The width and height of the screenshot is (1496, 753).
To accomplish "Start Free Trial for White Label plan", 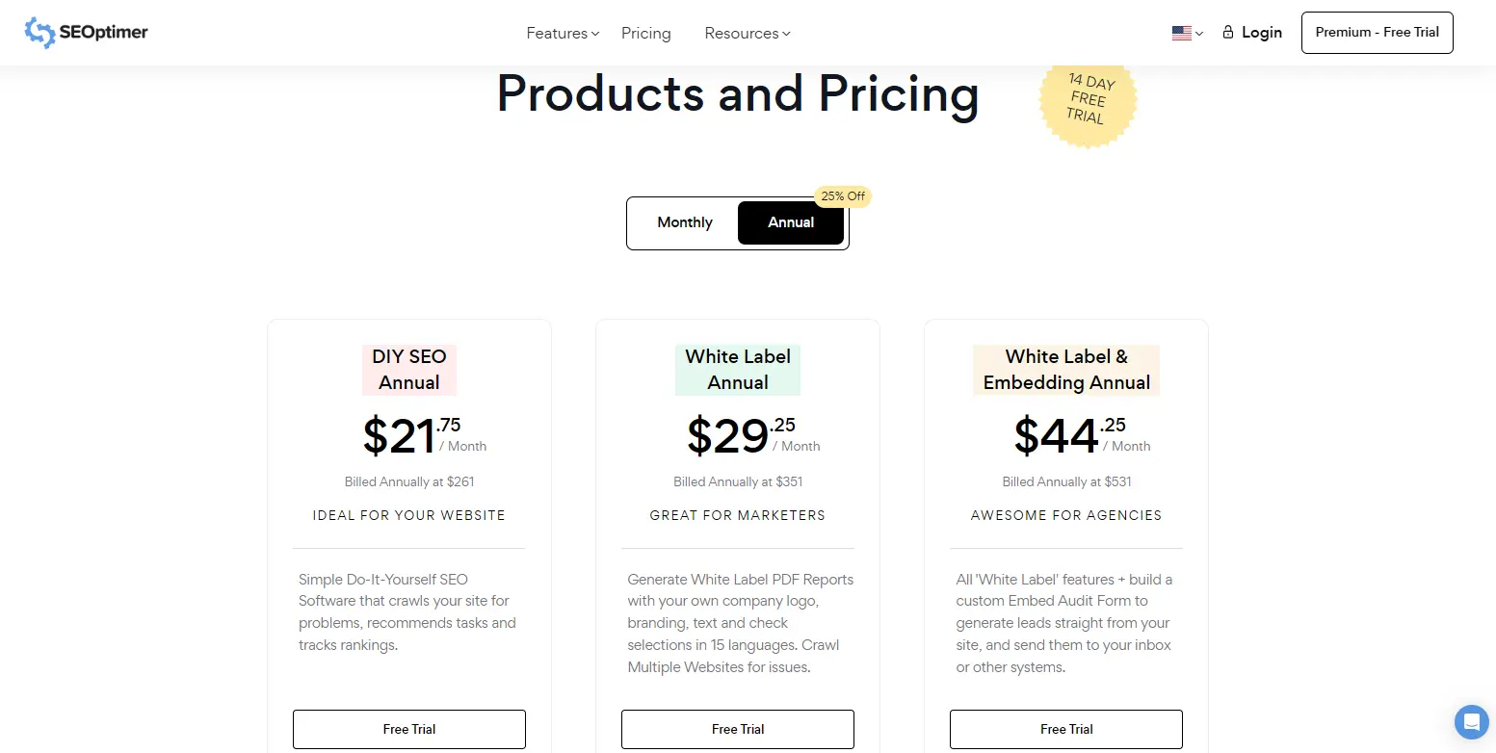I will [738, 729].
